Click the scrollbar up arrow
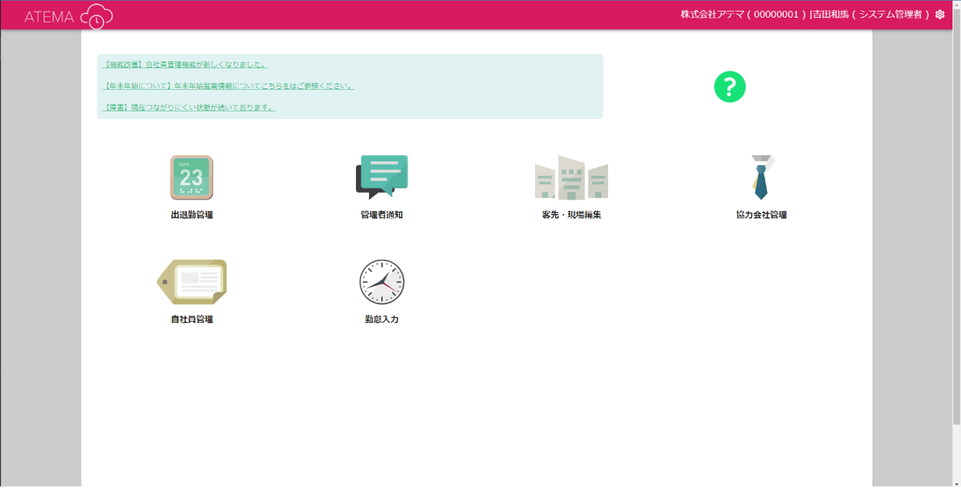Screen dimensions: 961x500 coord(956,5)
